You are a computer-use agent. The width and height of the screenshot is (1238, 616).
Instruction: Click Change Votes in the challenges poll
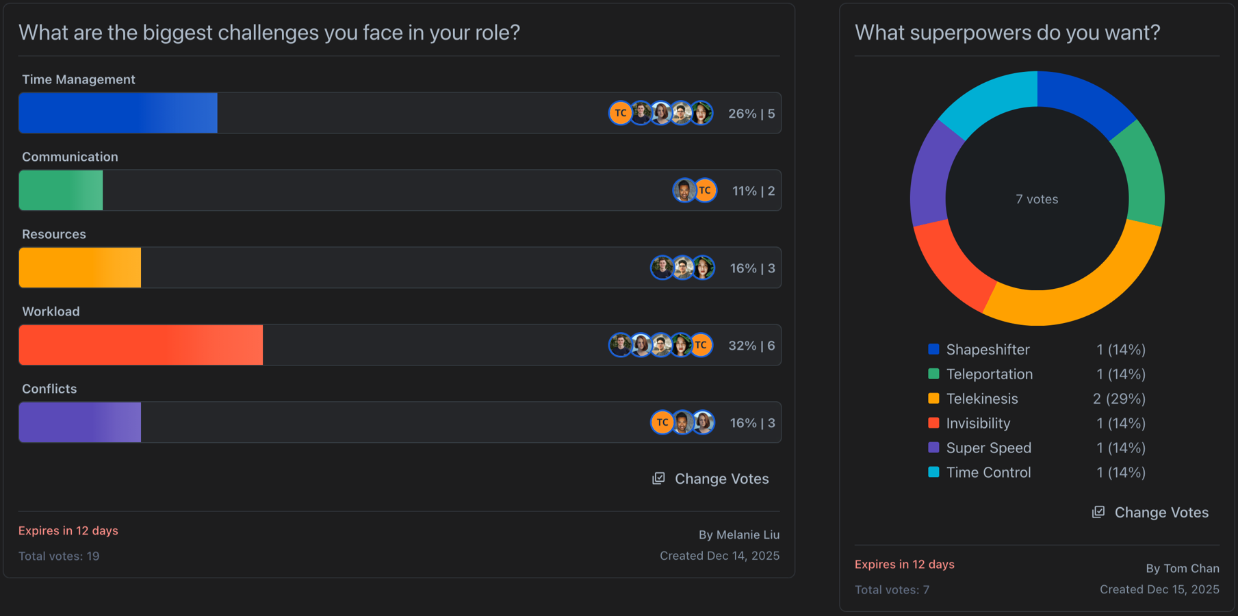click(721, 479)
